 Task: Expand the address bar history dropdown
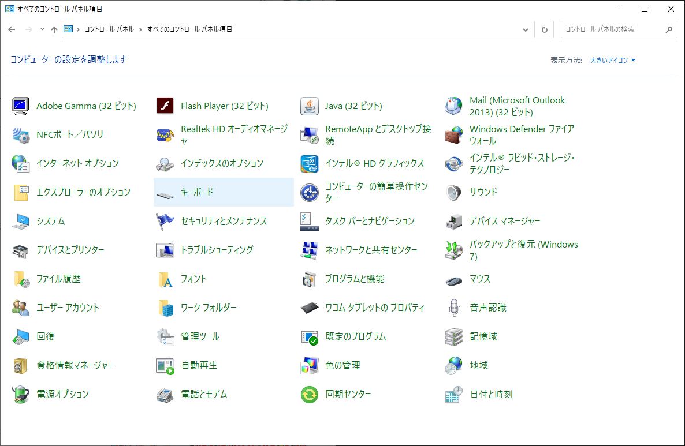pyautogui.click(x=526, y=29)
